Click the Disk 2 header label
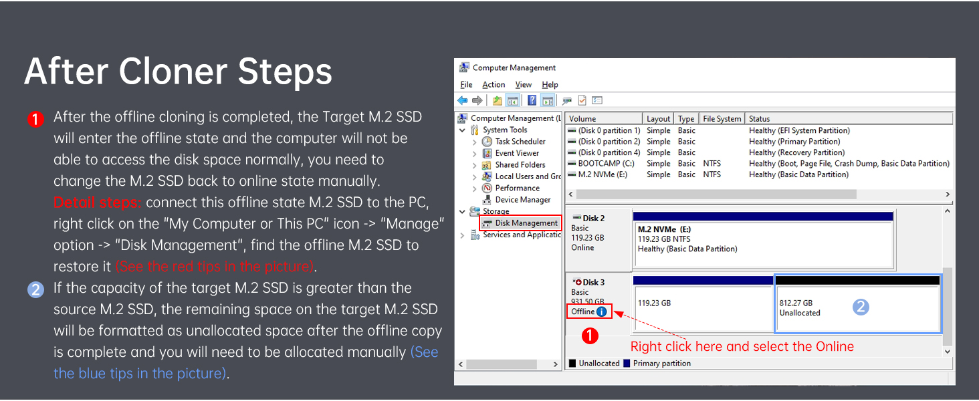The height and width of the screenshot is (401, 979). (x=593, y=218)
